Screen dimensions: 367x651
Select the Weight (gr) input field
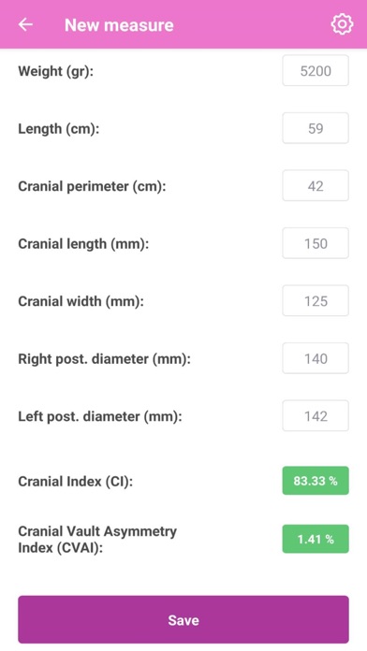(316, 70)
